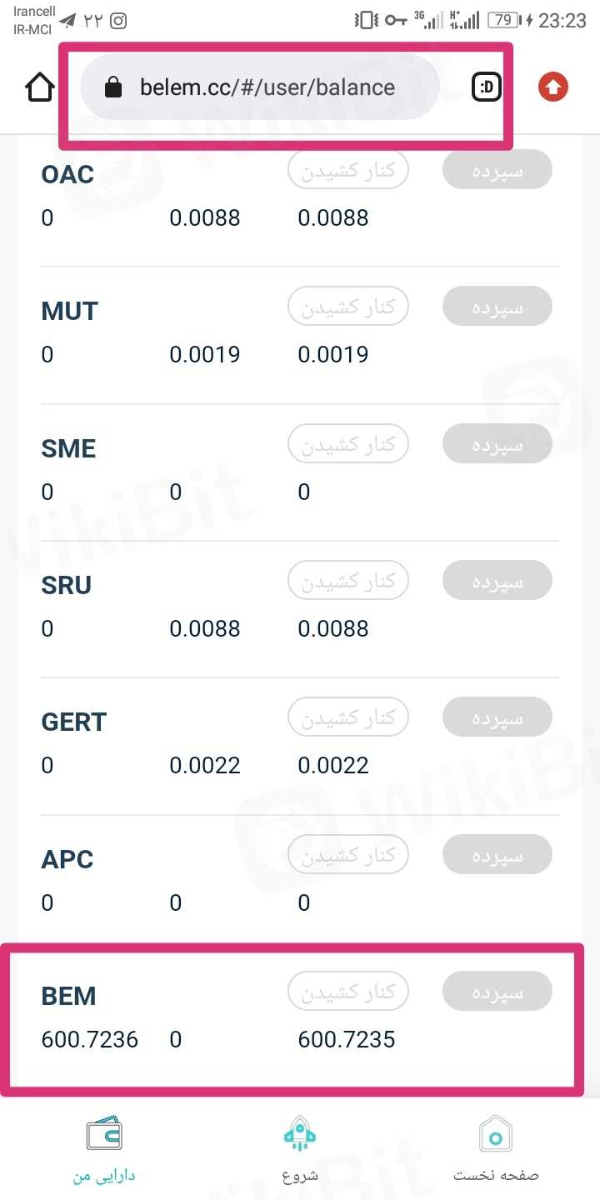Tap the lock icon in address bar
600x1200 pixels.
click(x=113, y=87)
